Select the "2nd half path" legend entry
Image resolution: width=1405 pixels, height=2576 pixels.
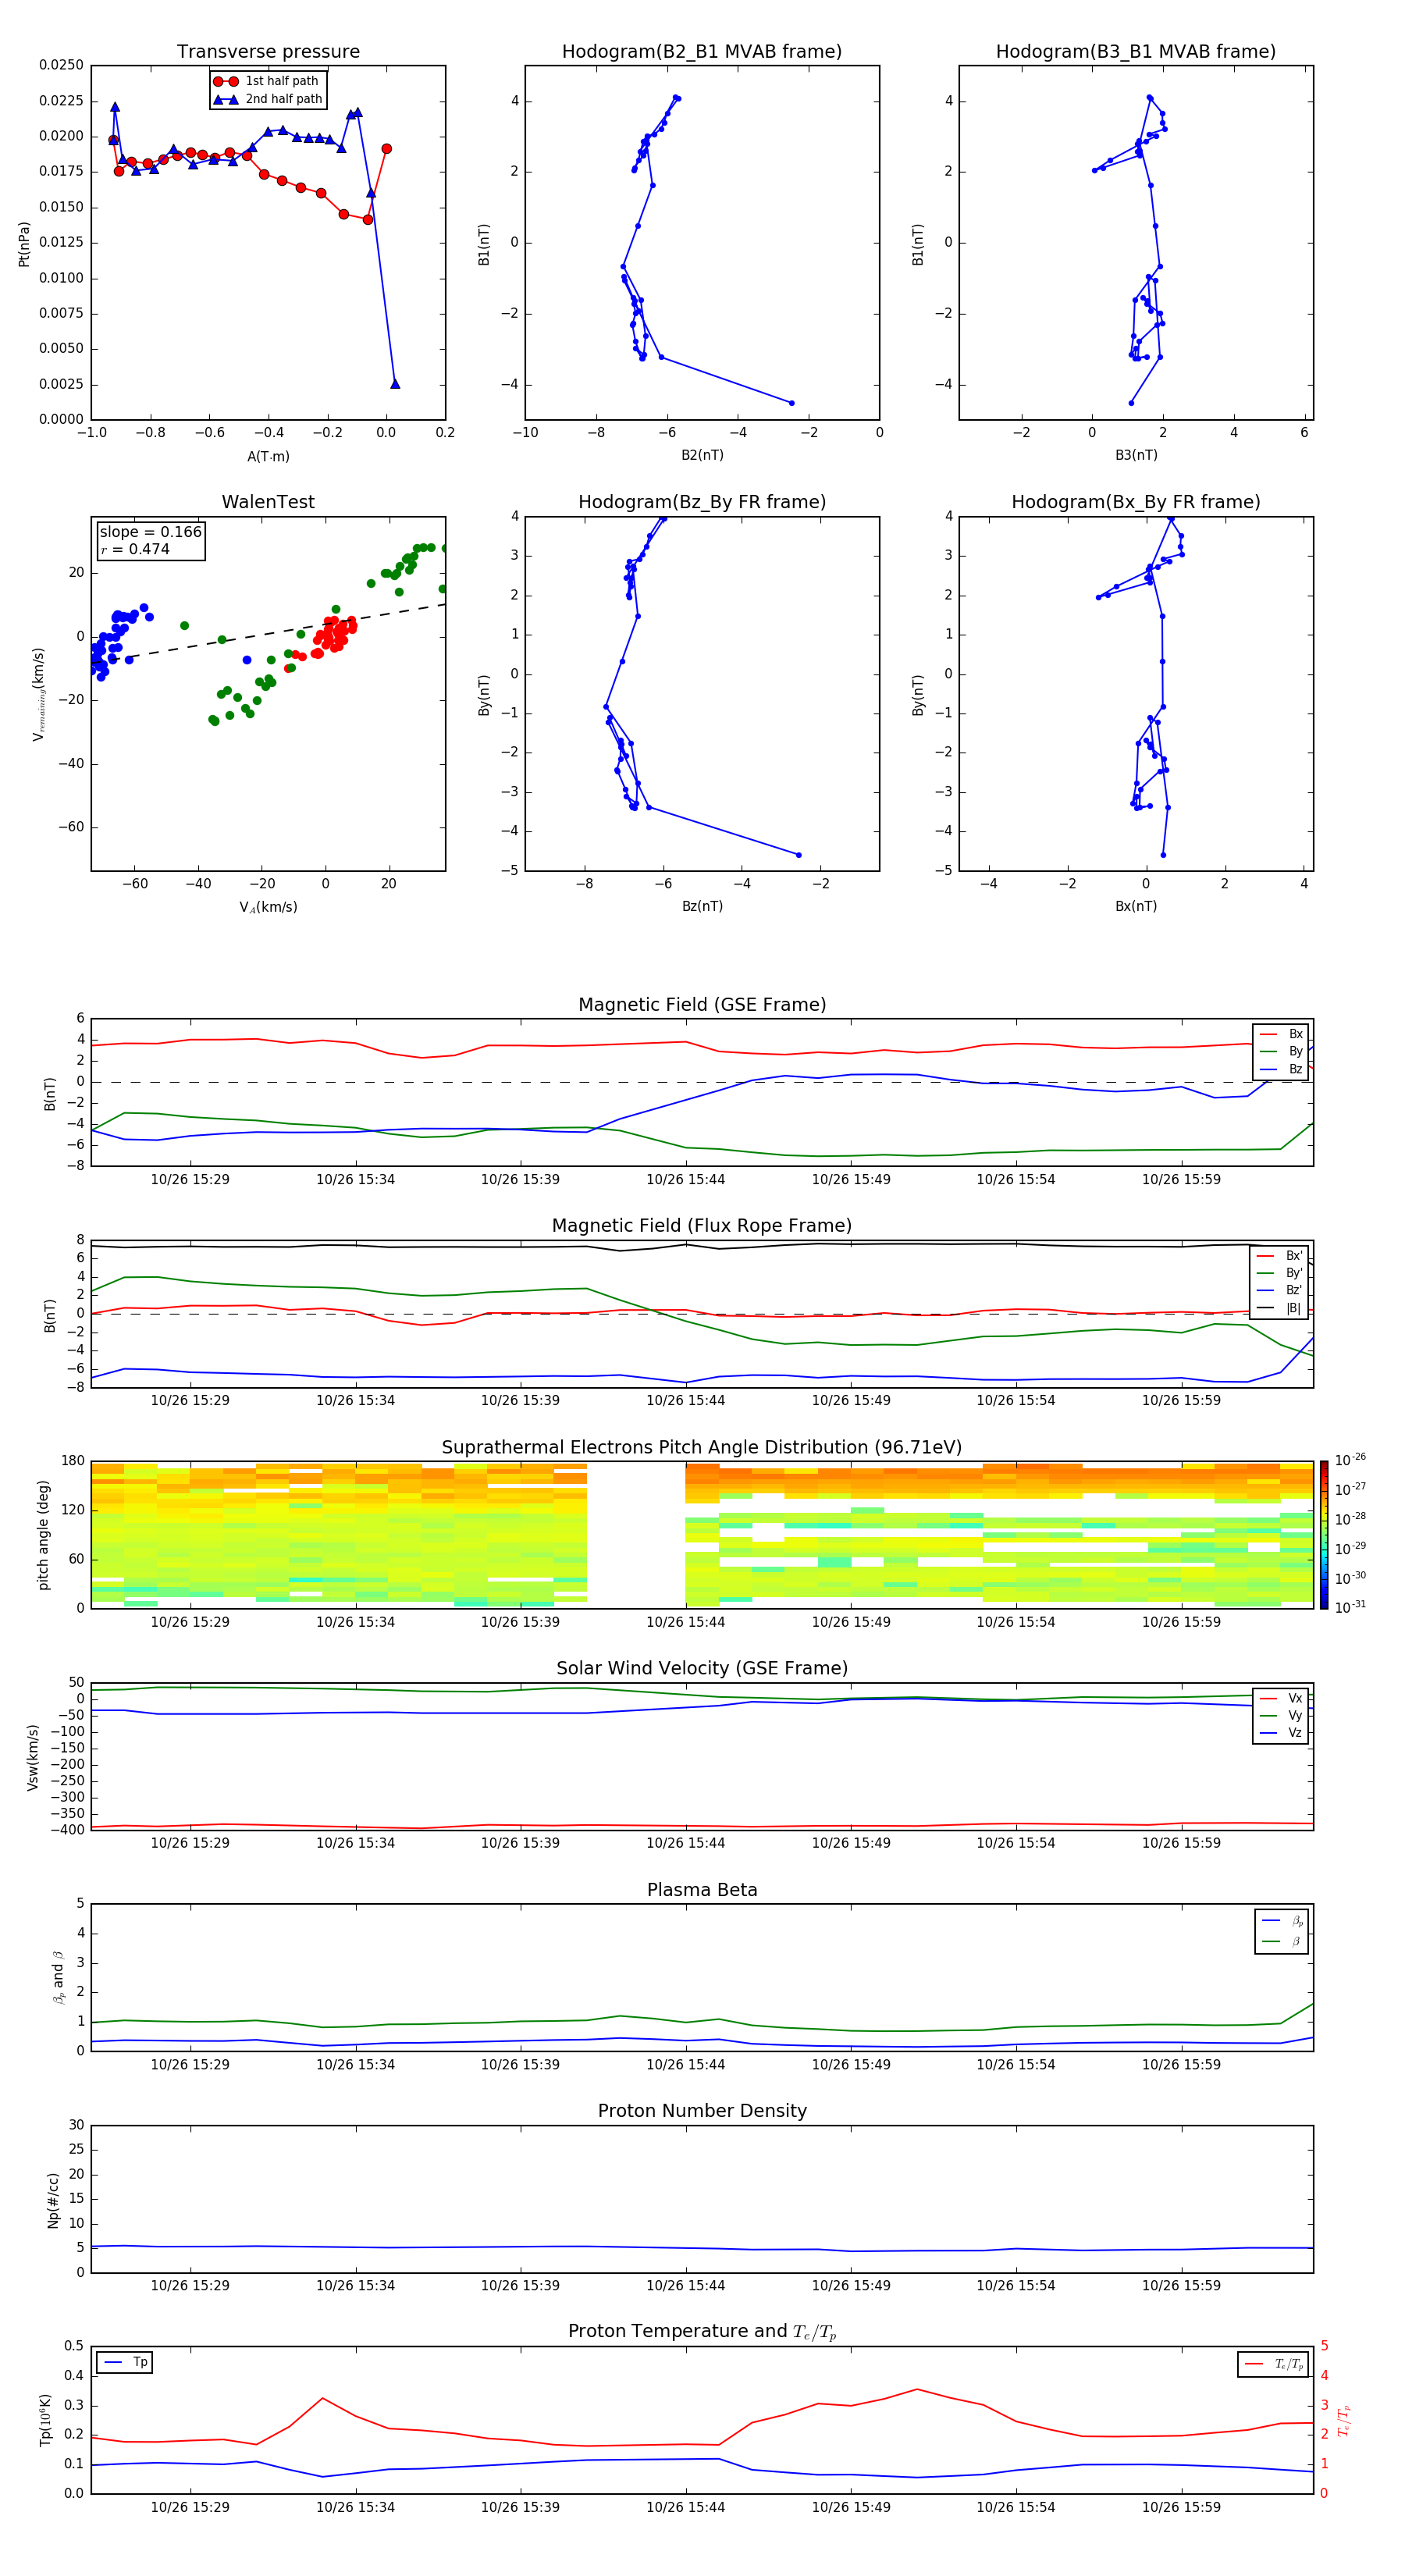pos(268,99)
